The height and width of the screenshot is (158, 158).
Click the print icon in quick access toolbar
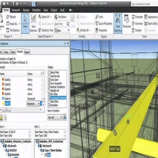[x=17, y=4]
